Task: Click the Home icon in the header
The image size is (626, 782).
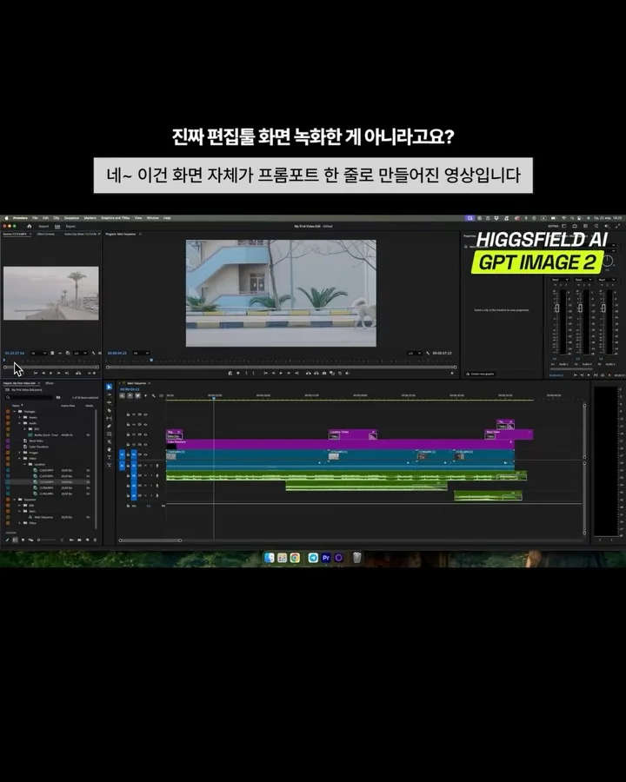Action: 29,226
